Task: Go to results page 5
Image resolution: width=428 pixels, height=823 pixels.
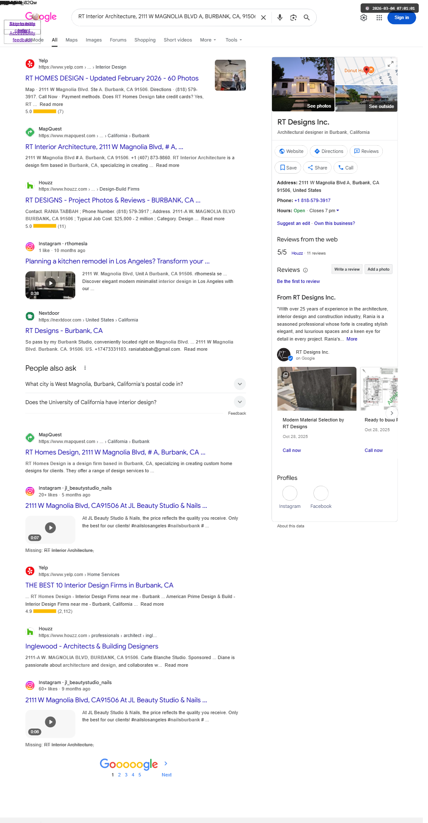Action: click(140, 775)
